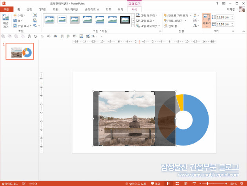
Task: Click the Align Bottom icon in quick toolbar
Action: click(55, 36)
